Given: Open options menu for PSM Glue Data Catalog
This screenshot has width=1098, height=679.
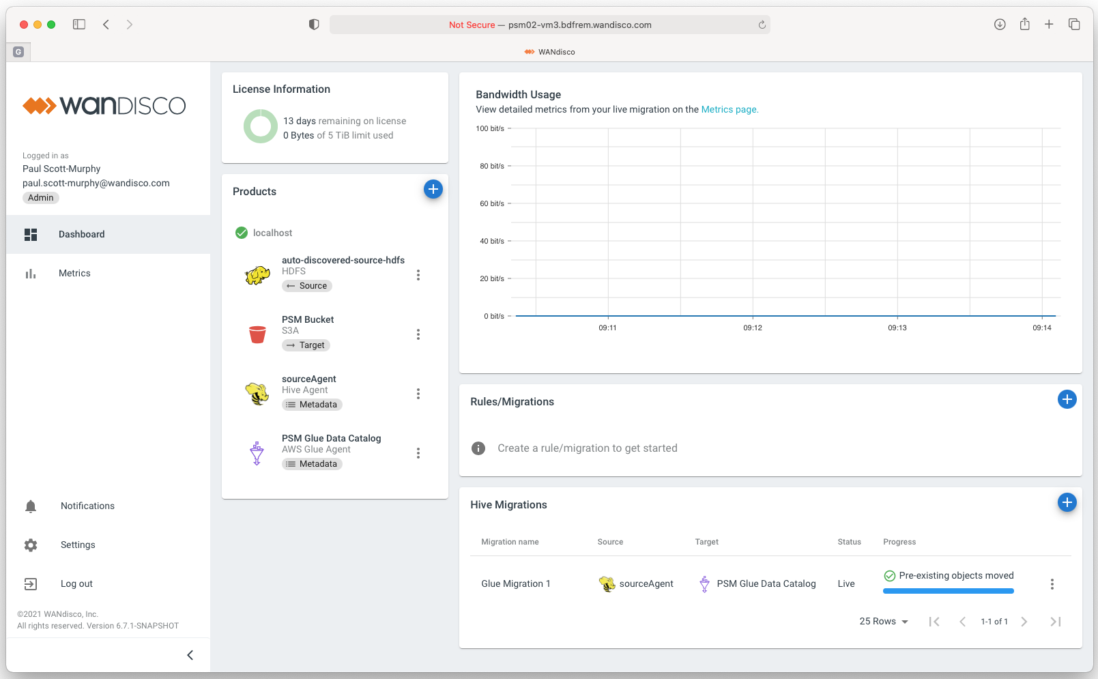Looking at the screenshot, I should 418,453.
